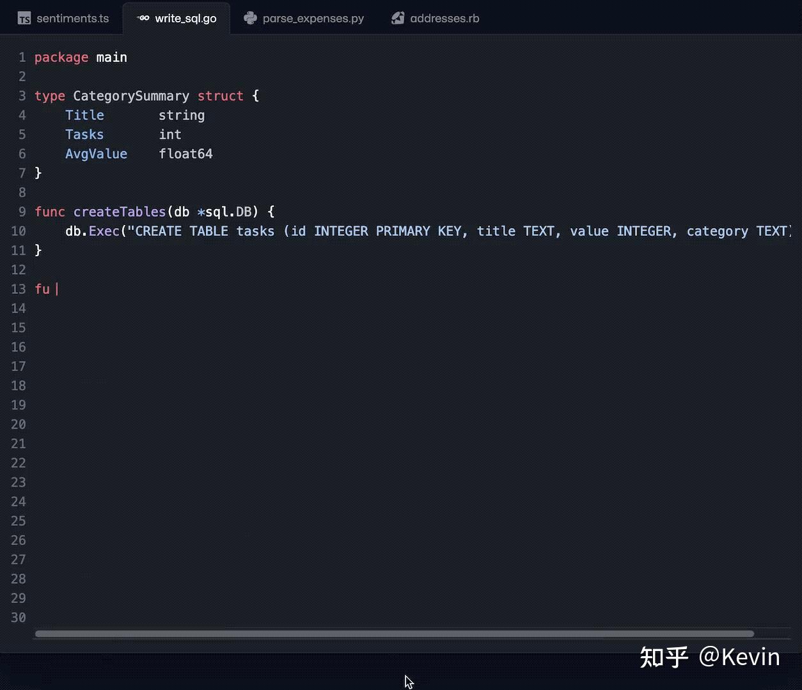Click the Ruby gem icon on addresses.rb

[398, 18]
